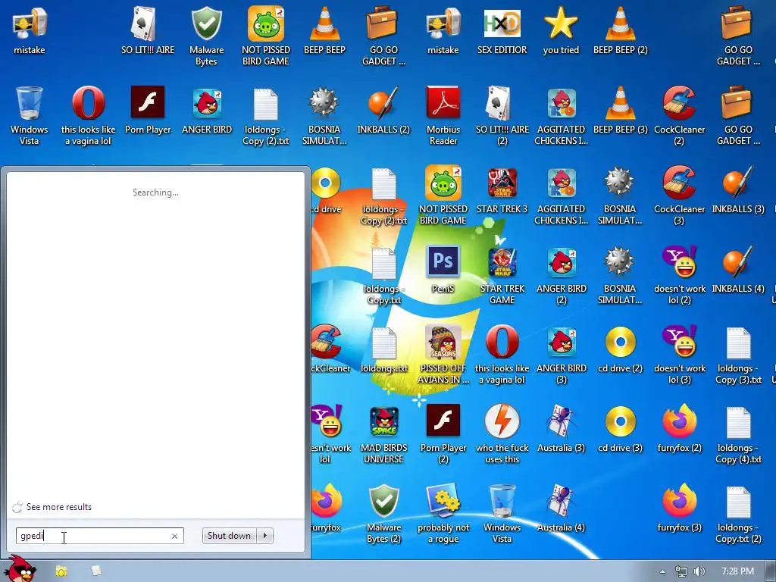776x582 pixels.
Task: Open the 'STAR TREK GAME' icon
Action: (502, 274)
